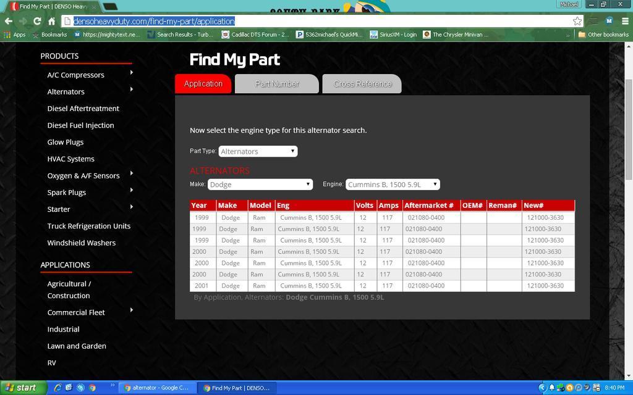
Task: Open Truck Refrigeration Units page
Action: (89, 226)
